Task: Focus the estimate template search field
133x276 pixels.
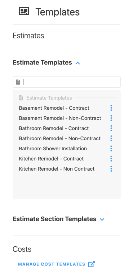Action: click(x=67, y=82)
